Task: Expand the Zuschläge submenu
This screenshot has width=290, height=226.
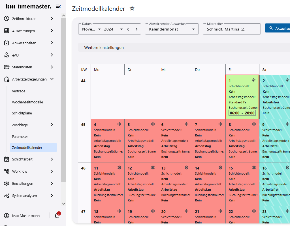Action: [52, 125]
